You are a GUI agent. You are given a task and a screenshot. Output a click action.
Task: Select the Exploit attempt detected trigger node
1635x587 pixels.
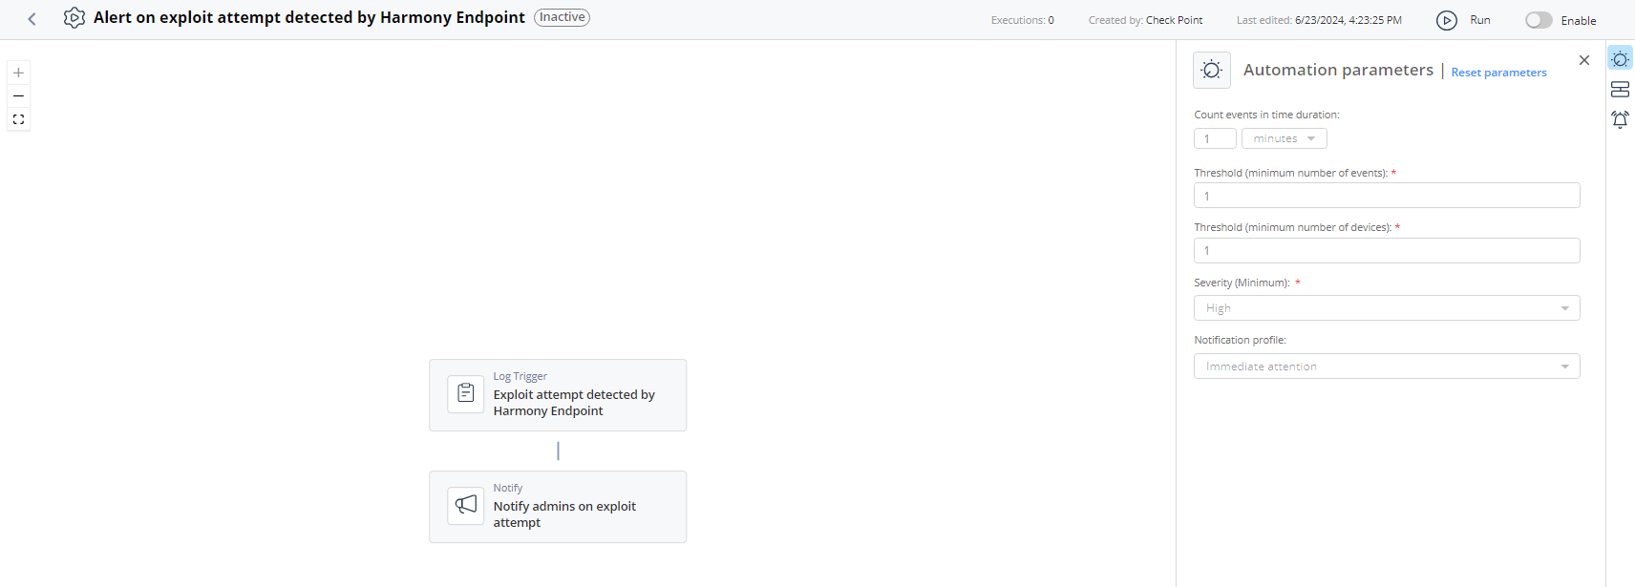(558, 395)
